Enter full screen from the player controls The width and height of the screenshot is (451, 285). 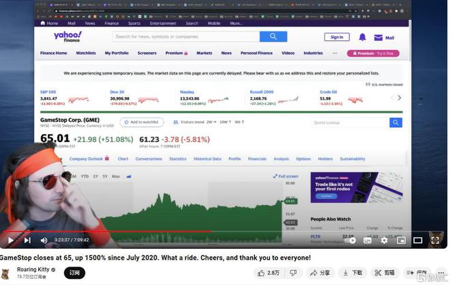pos(435,241)
